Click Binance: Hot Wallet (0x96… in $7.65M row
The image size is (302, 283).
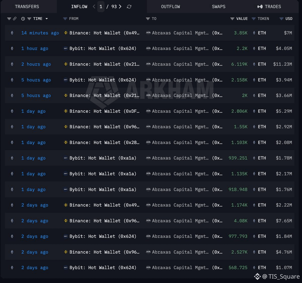coord(104,221)
